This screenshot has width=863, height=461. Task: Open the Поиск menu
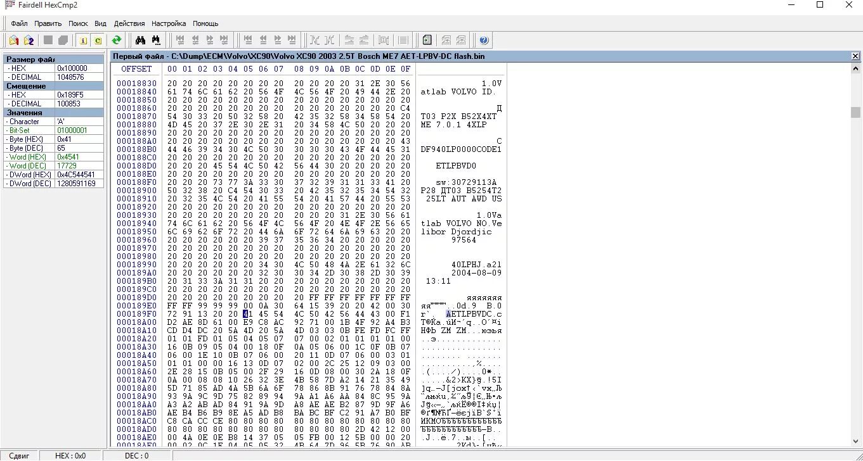[x=78, y=23]
